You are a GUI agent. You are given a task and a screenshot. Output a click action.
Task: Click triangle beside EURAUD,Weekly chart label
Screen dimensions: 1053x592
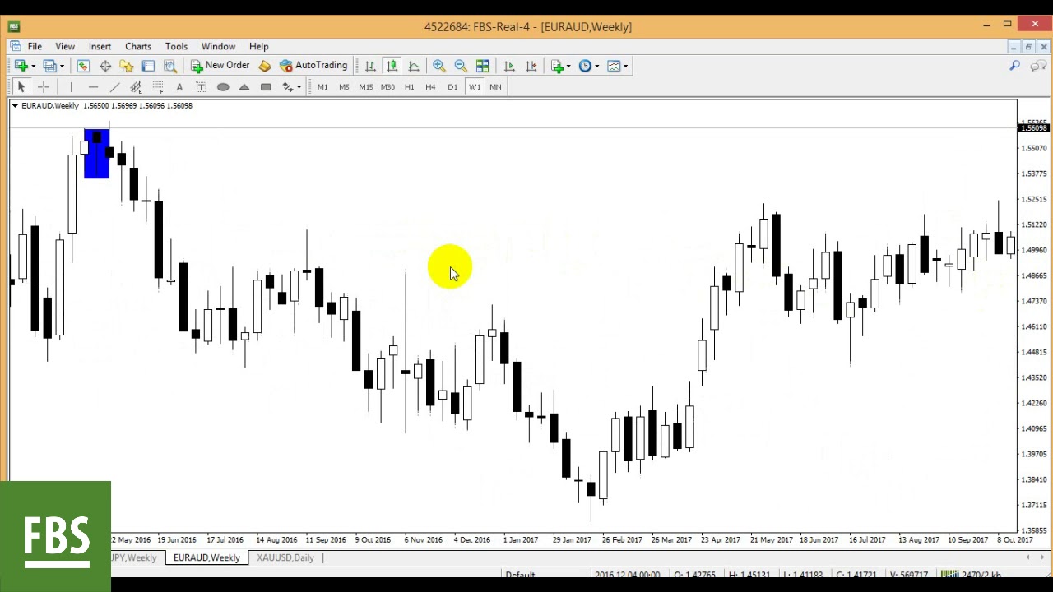click(x=15, y=106)
